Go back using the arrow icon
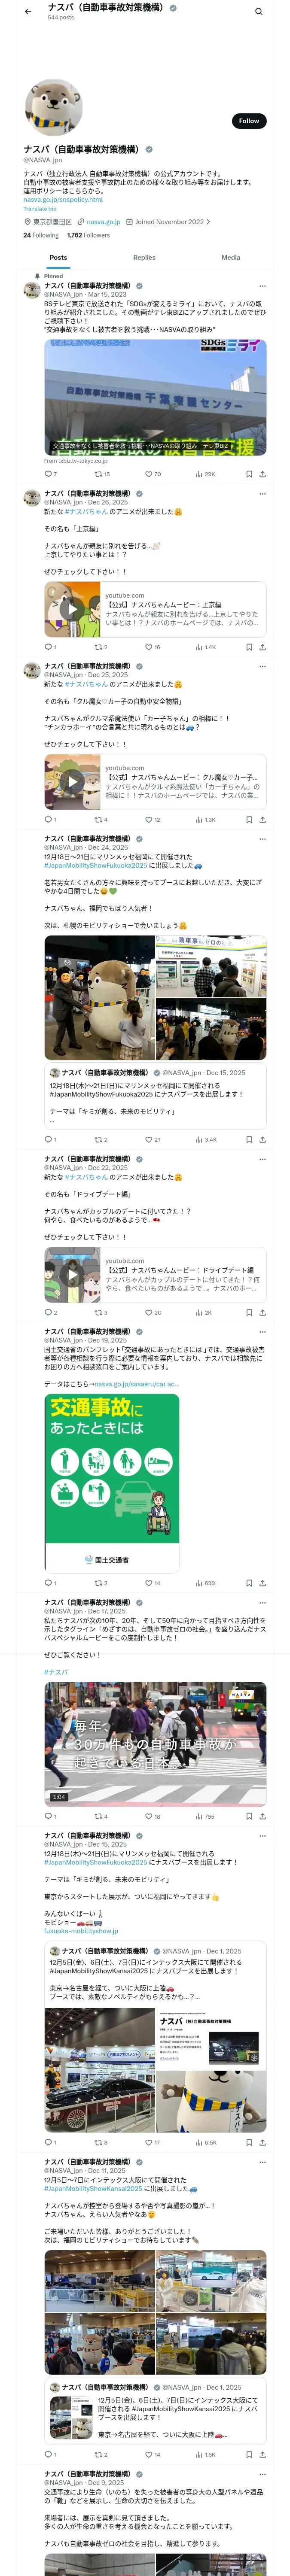 coord(28,12)
